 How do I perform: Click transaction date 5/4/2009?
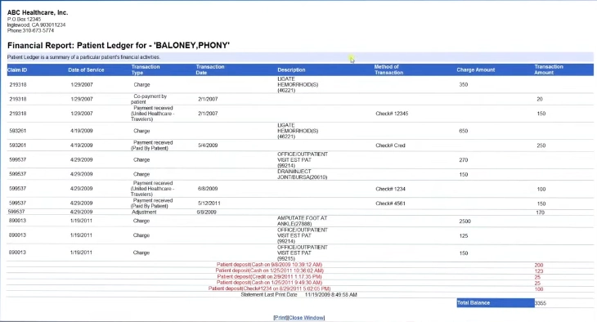208,145
